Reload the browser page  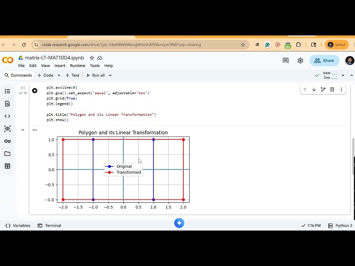[24, 45]
